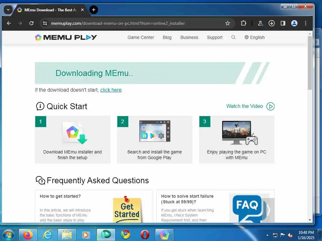View site information icon in address bar
This screenshot has height=241, width=322.
45,23
